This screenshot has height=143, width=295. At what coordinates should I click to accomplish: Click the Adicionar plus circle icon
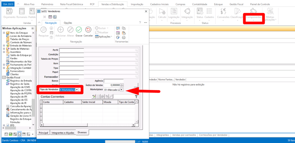point(61,30)
